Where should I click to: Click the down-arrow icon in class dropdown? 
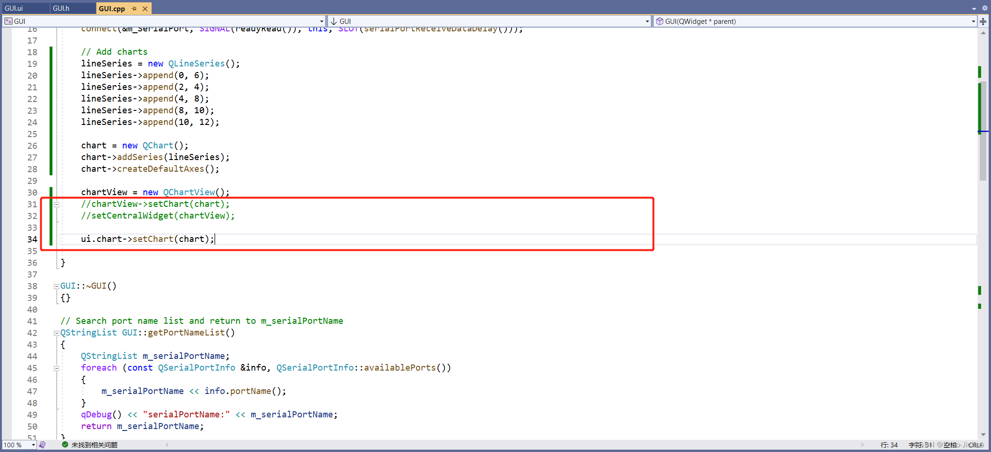(x=334, y=21)
